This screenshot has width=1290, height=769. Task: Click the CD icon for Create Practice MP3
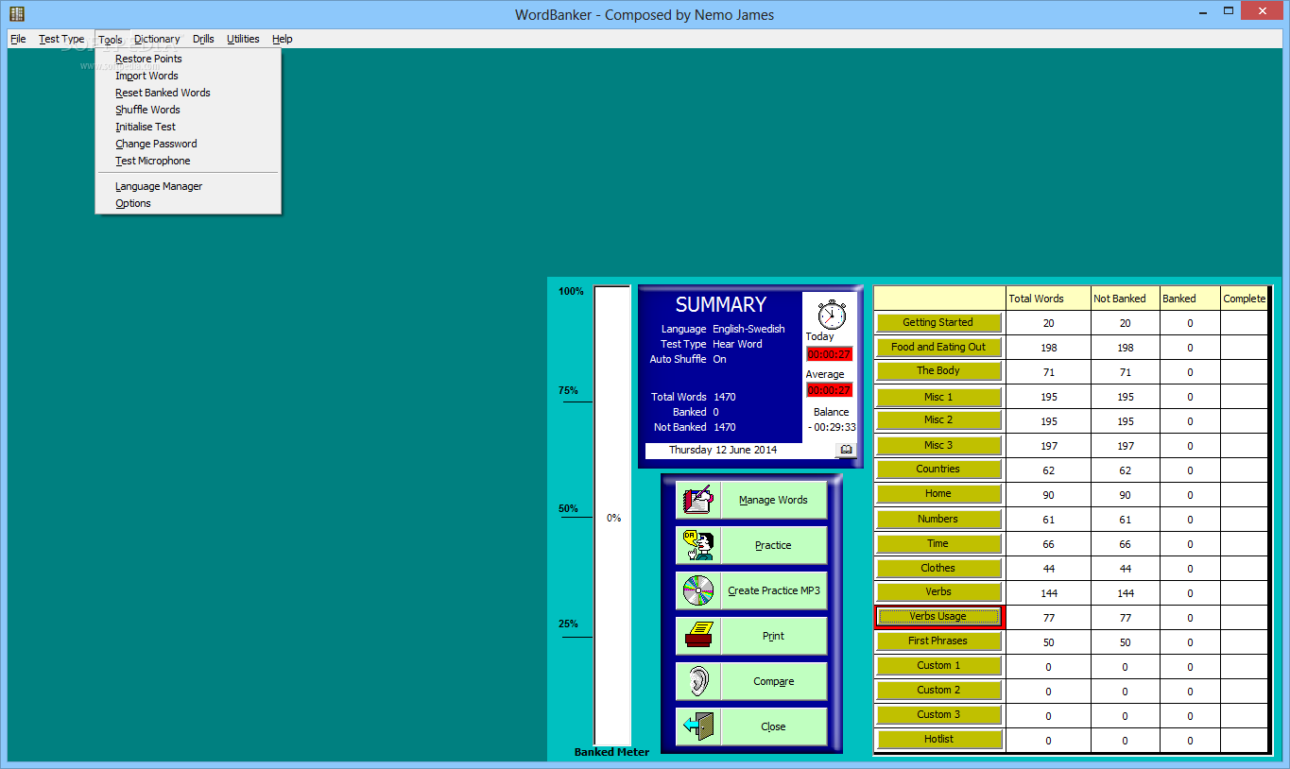tap(698, 590)
